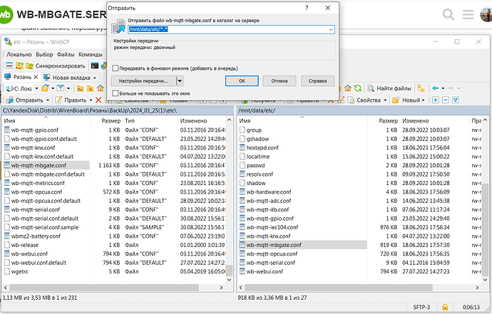Image resolution: width=492 pixels, height=314 pixels.
Task: Click the filter funnel icon in local panel
Action: tap(61, 88)
